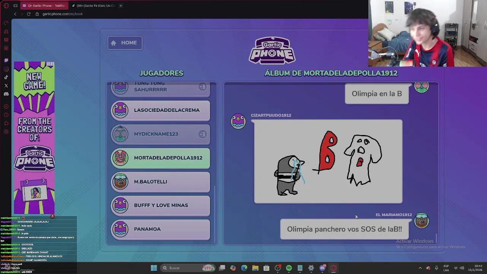Open a new browser tab
This screenshot has height=274, width=487.
point(121,6)
